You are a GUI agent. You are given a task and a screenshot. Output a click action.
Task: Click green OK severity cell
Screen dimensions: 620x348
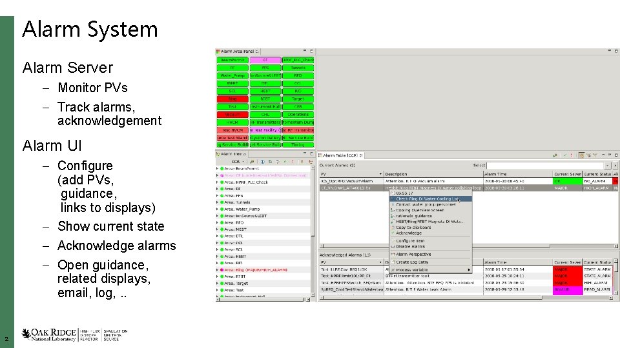568,181
